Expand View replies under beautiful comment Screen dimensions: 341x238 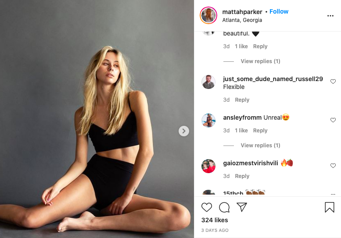260,61
